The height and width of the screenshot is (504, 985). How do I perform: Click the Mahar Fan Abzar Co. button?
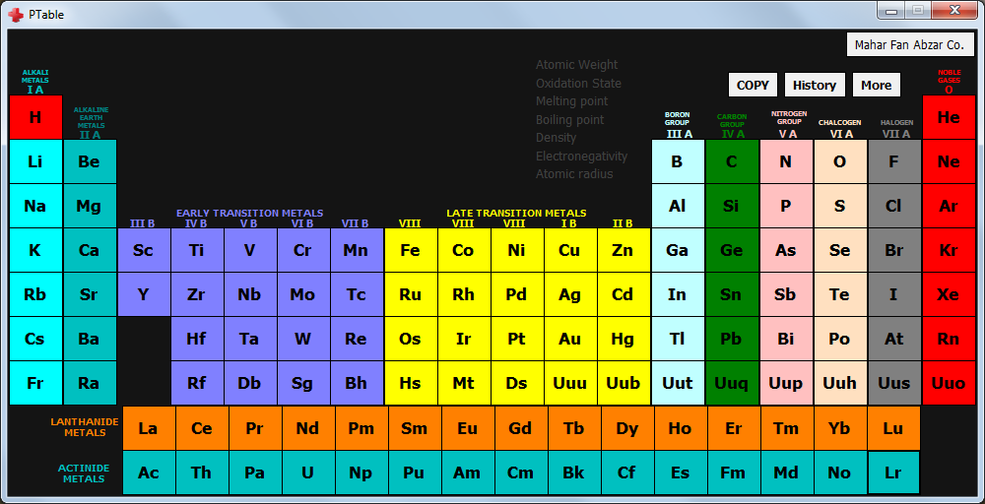(x=909, y=45)
